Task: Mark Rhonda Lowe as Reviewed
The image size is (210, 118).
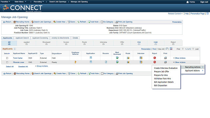Action: (x=117, y=62)
